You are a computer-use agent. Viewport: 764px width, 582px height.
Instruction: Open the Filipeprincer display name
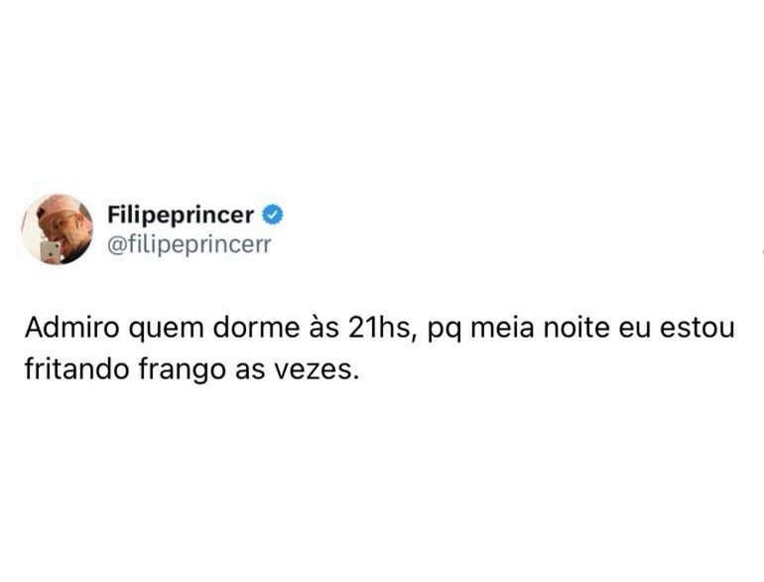click(181, 216)
